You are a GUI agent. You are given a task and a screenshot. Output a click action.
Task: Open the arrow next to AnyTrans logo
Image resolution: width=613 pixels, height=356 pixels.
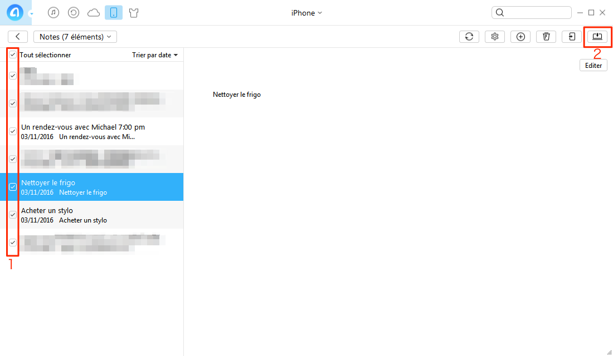(x=31, y=14)
